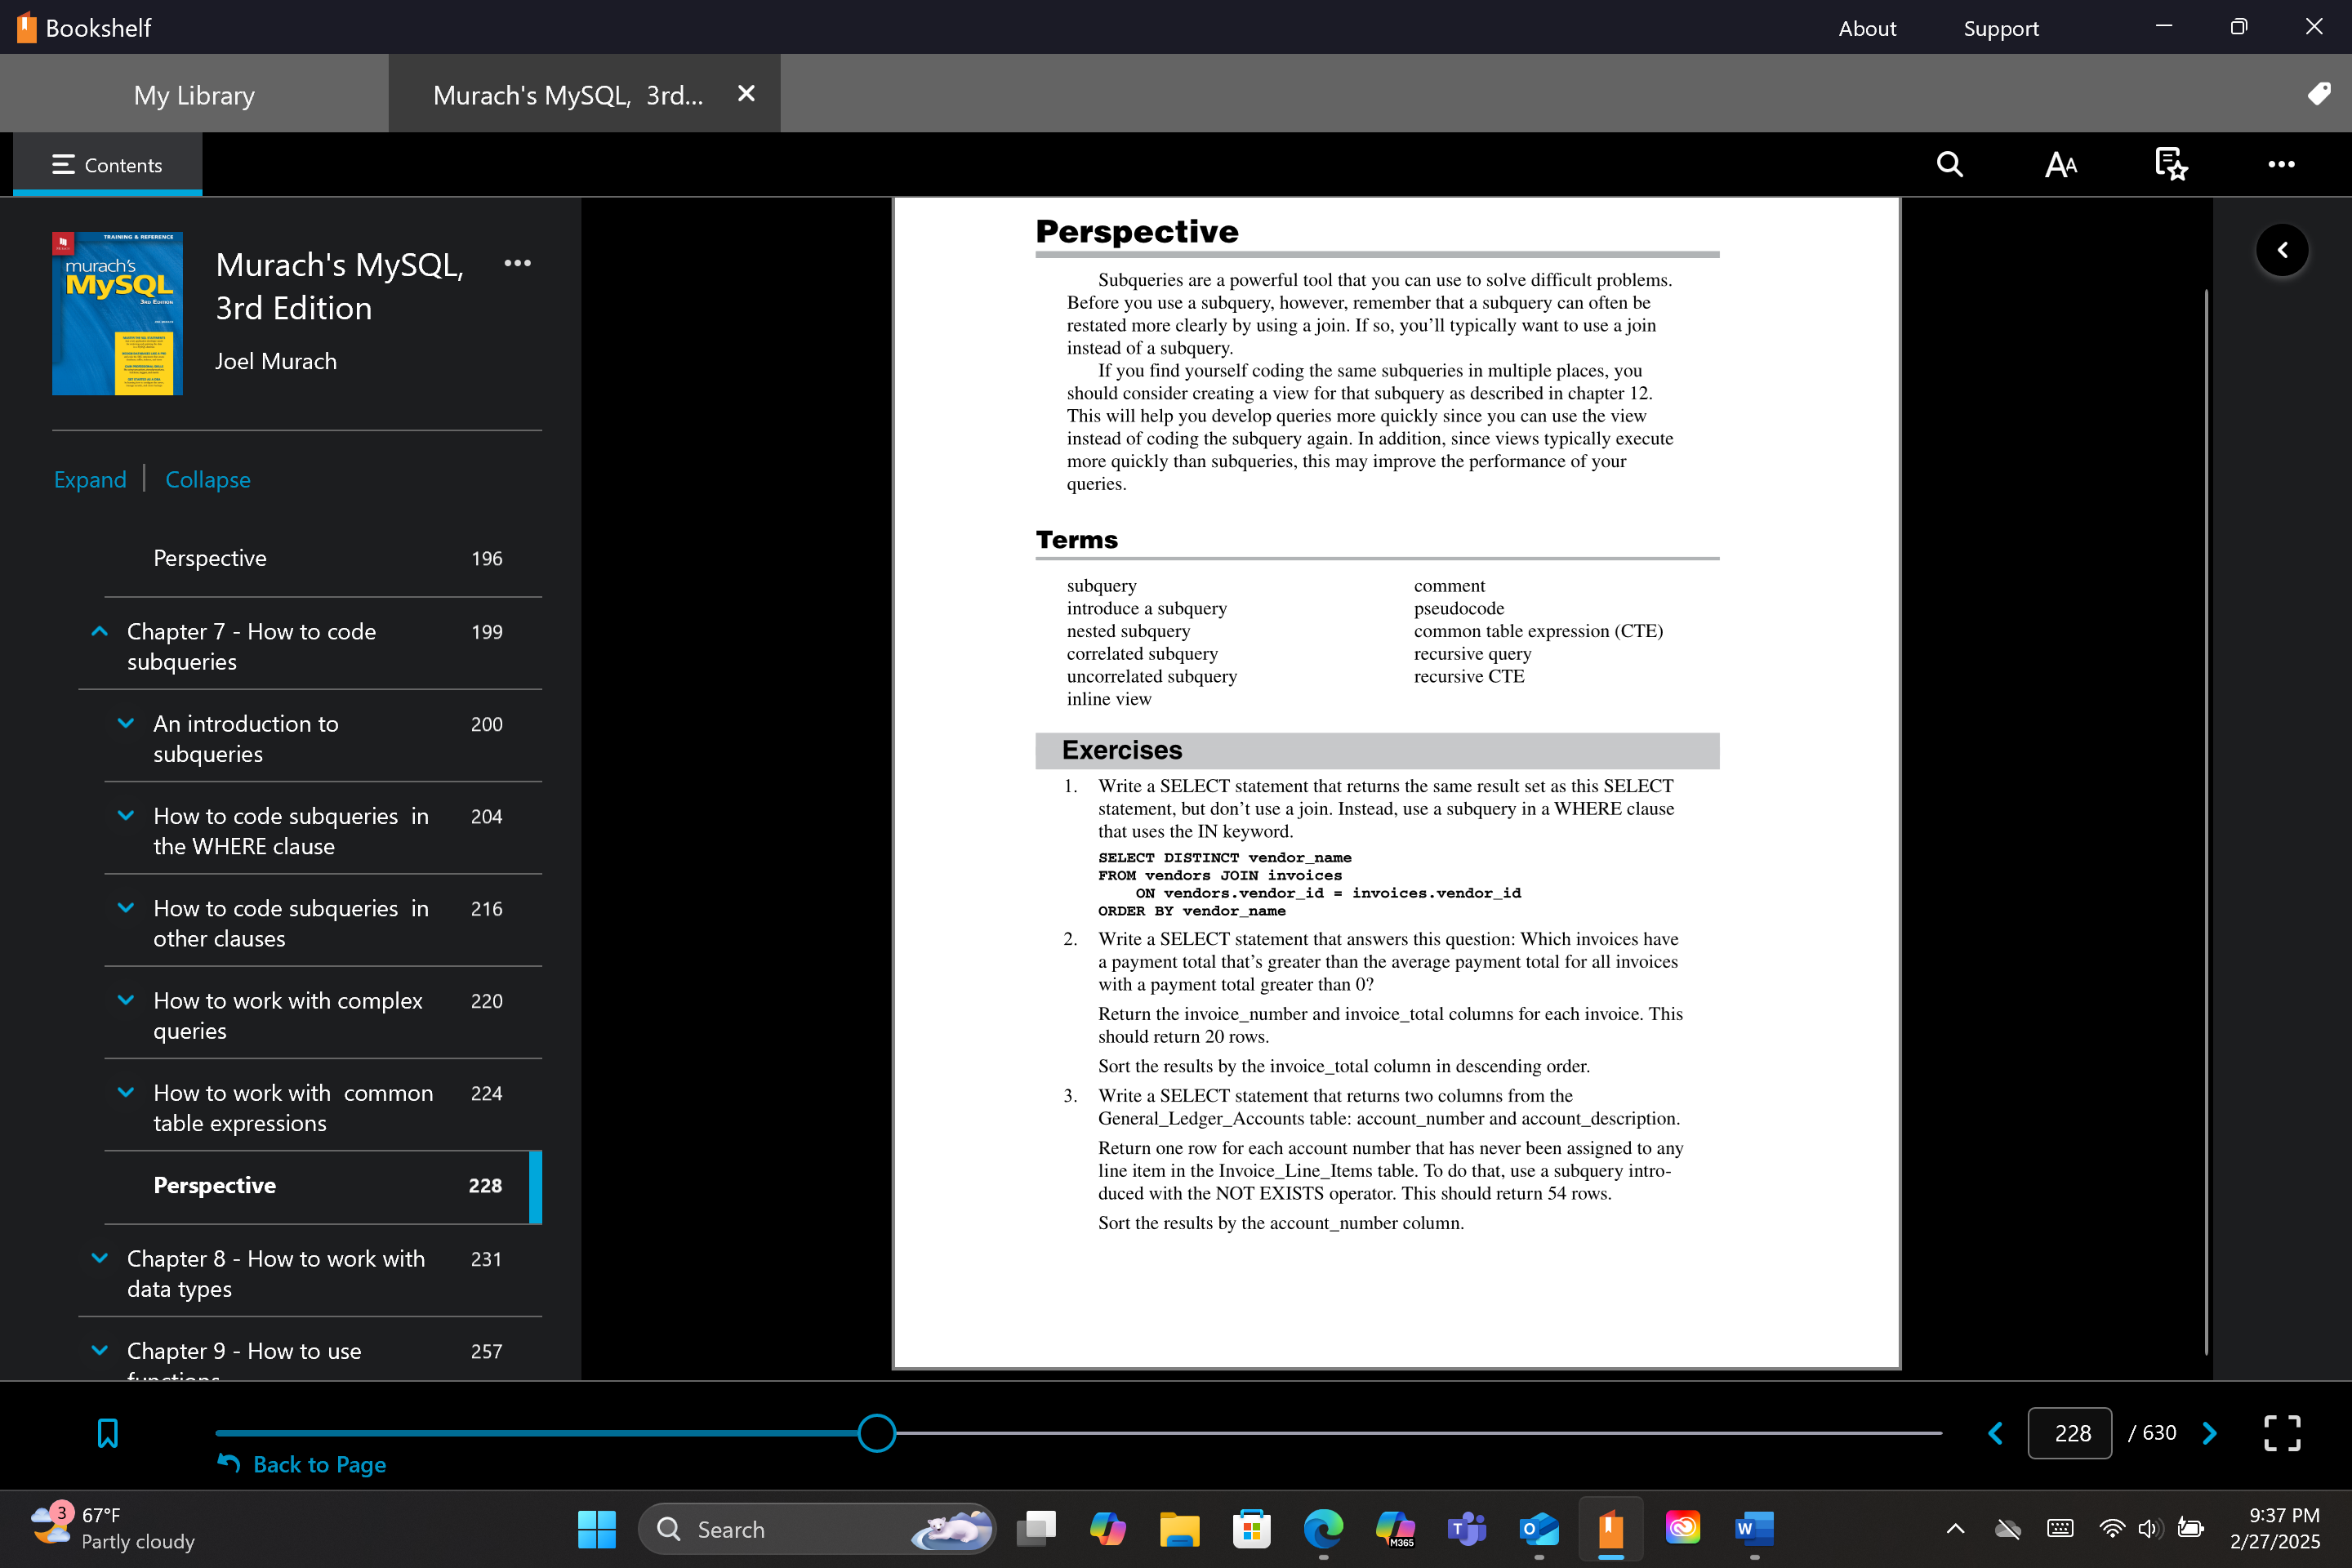The height and width of the screenshot is (1568, 2352).
Task: Switch to the My Library tab
Action: [x=194, y=94]
